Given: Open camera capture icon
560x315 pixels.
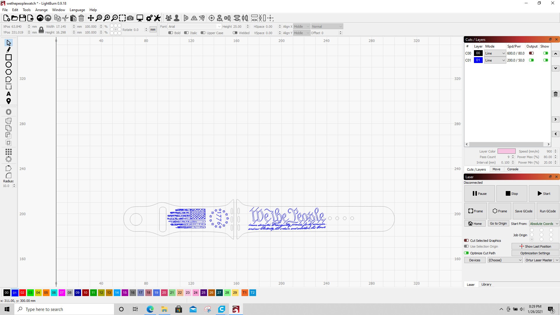Looking at the screenshot, I should [130, 18].
